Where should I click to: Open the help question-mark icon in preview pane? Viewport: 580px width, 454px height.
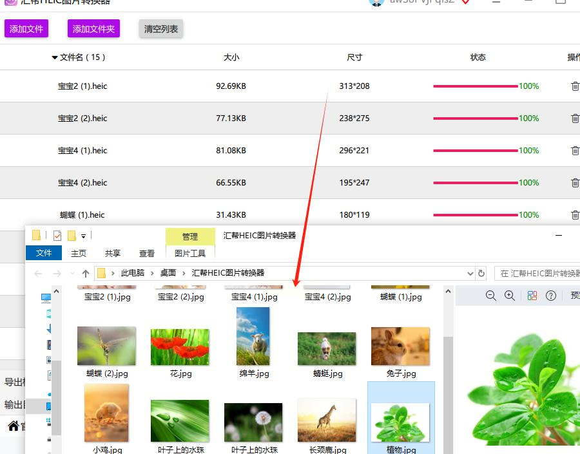pyautogui.click(x=551, y=296)
